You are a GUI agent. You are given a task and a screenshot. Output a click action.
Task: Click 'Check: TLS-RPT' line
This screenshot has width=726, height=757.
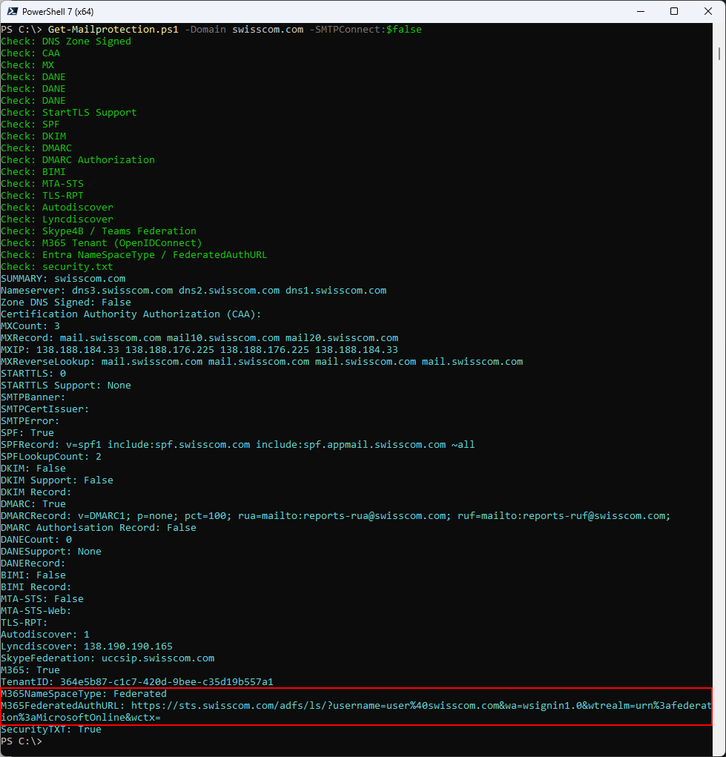pyautogui.click(x=42, y=196)
